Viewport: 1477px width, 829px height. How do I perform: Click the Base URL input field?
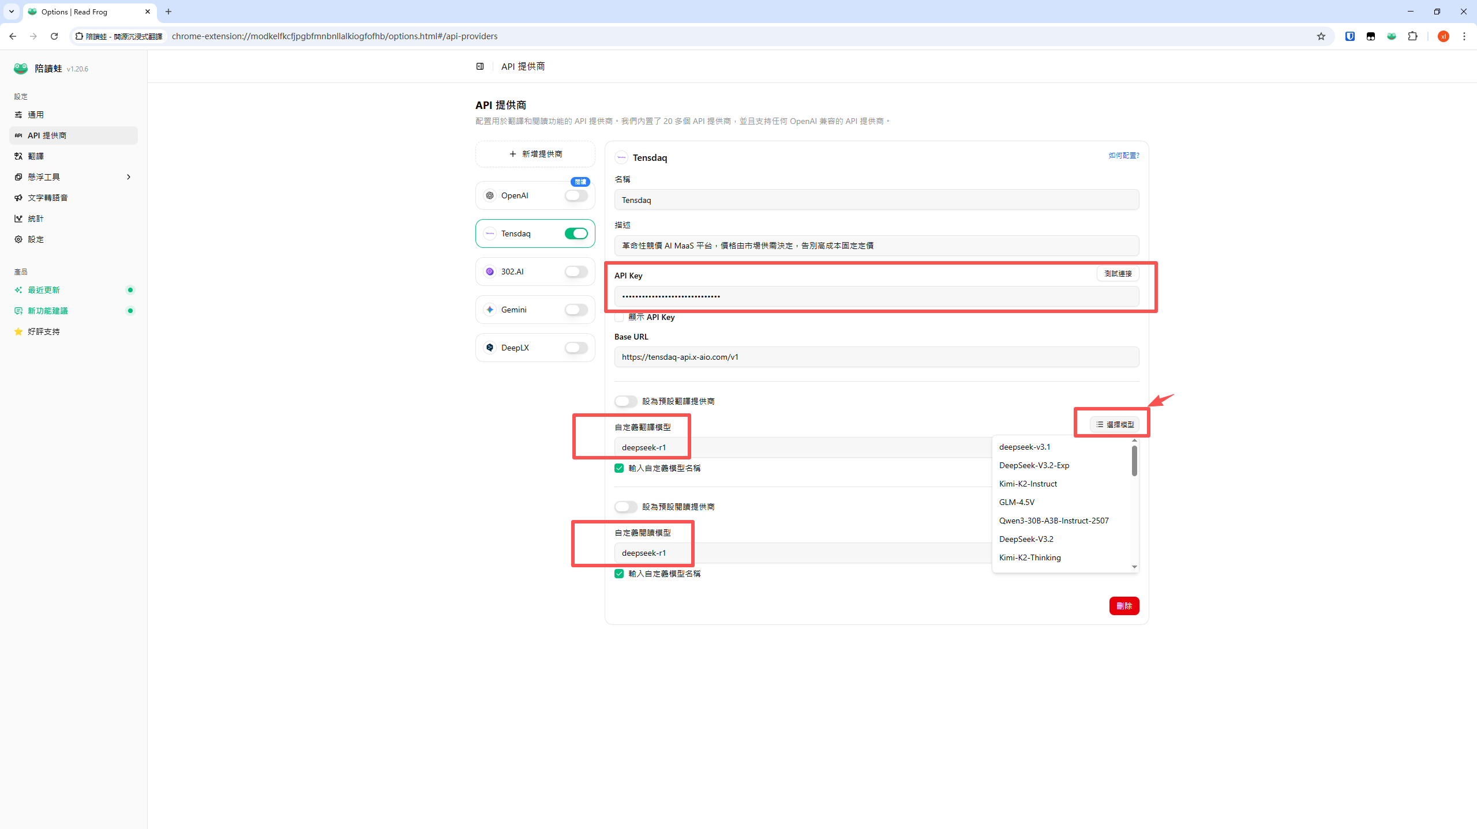(x=876, y=357)
